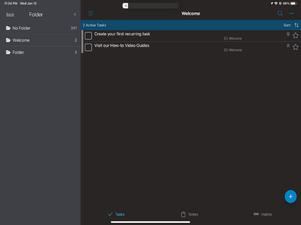Switch to the Notes tab
This screenshot has width=301, height=225.
point(189,214)
